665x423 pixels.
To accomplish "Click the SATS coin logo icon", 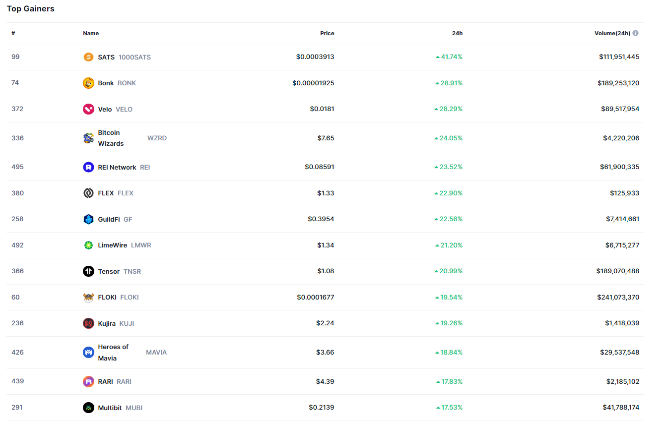I will 88,57.
